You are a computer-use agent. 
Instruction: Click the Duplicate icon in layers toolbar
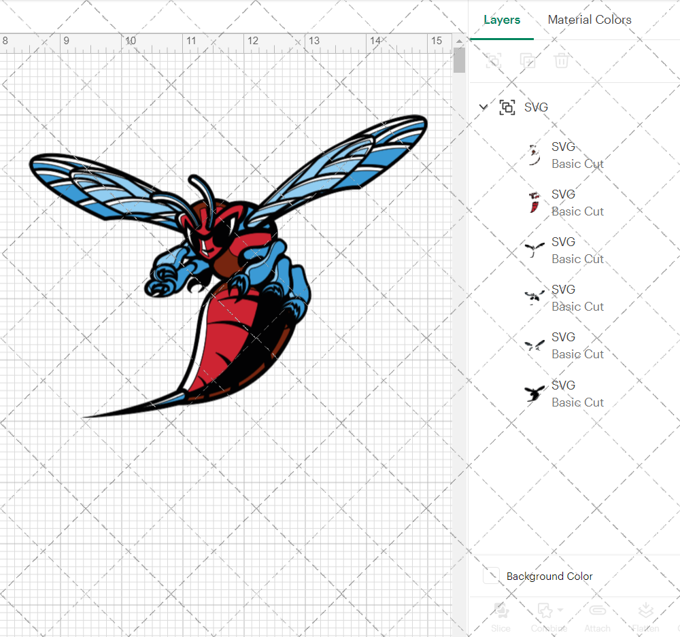point(528,61)
